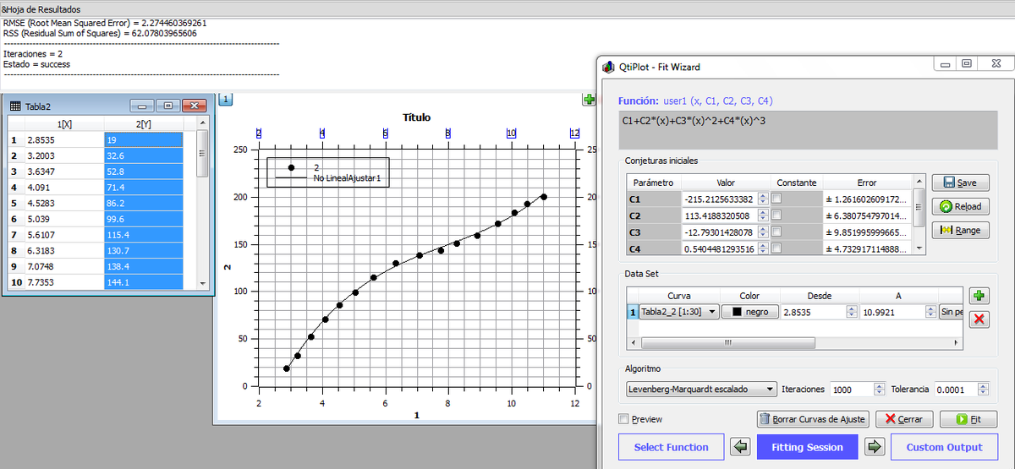Click the function formula text area
Image resolution: width=1015 pixels, height=469 pixels.
(x=808, y=130)
